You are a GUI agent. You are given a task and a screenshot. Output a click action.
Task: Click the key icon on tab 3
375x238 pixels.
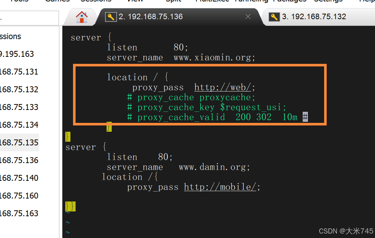274,17
